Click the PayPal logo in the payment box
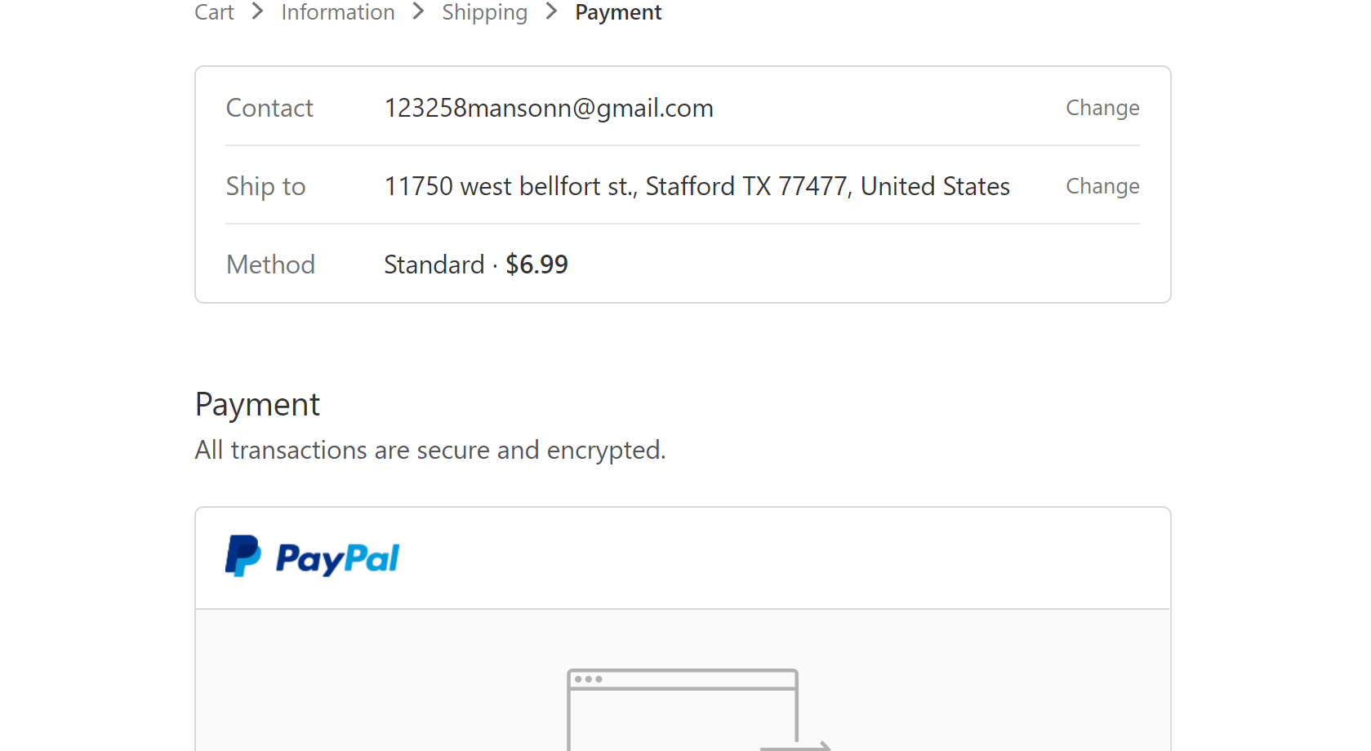 point(312,558)
